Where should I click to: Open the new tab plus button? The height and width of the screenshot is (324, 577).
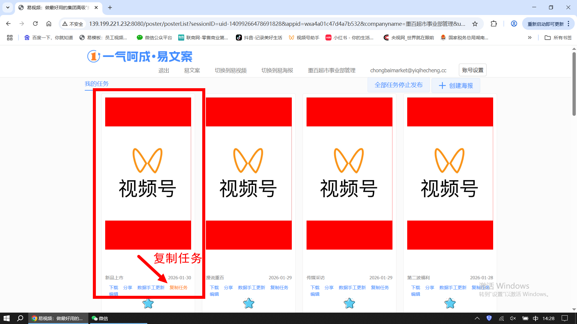pyautogui.click(x=110, y=7)
